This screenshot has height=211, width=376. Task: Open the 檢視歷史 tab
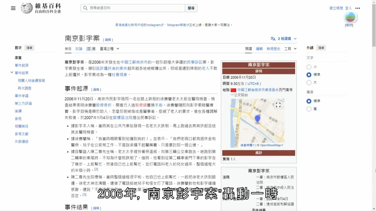tap(273, 49)
